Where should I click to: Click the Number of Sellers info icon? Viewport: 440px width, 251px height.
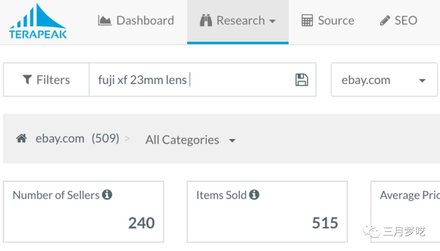click(x=107, y=195)
